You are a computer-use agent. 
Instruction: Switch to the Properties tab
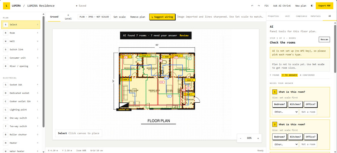tap(273, 16)
